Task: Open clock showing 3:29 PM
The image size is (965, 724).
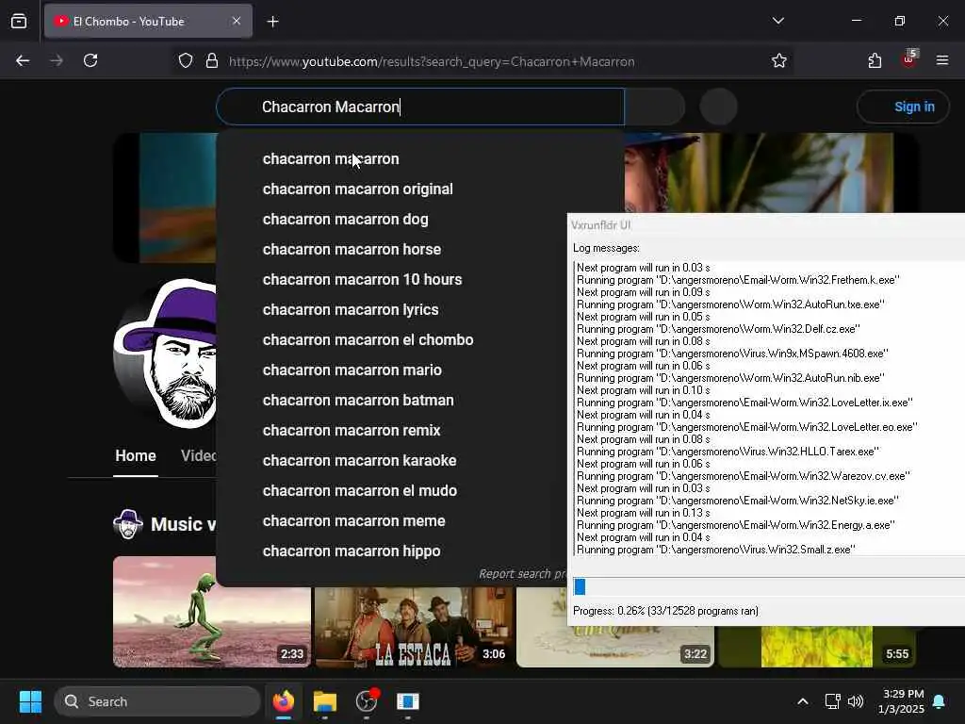Action: (x=901, y=701)
